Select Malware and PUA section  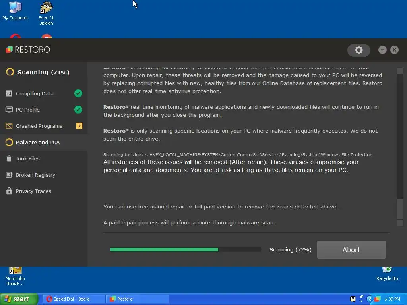click(x=44, y=142)
